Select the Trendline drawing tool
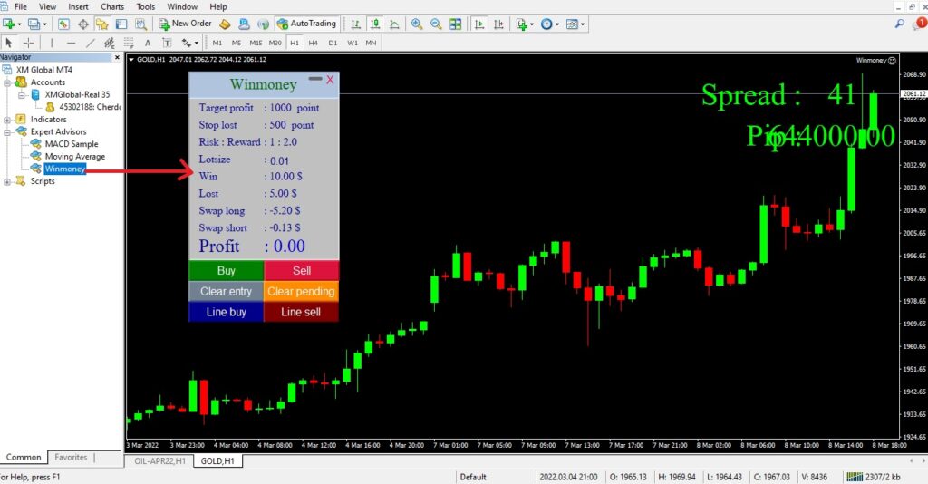The image size is (928, 484). [x=90, y=43]
